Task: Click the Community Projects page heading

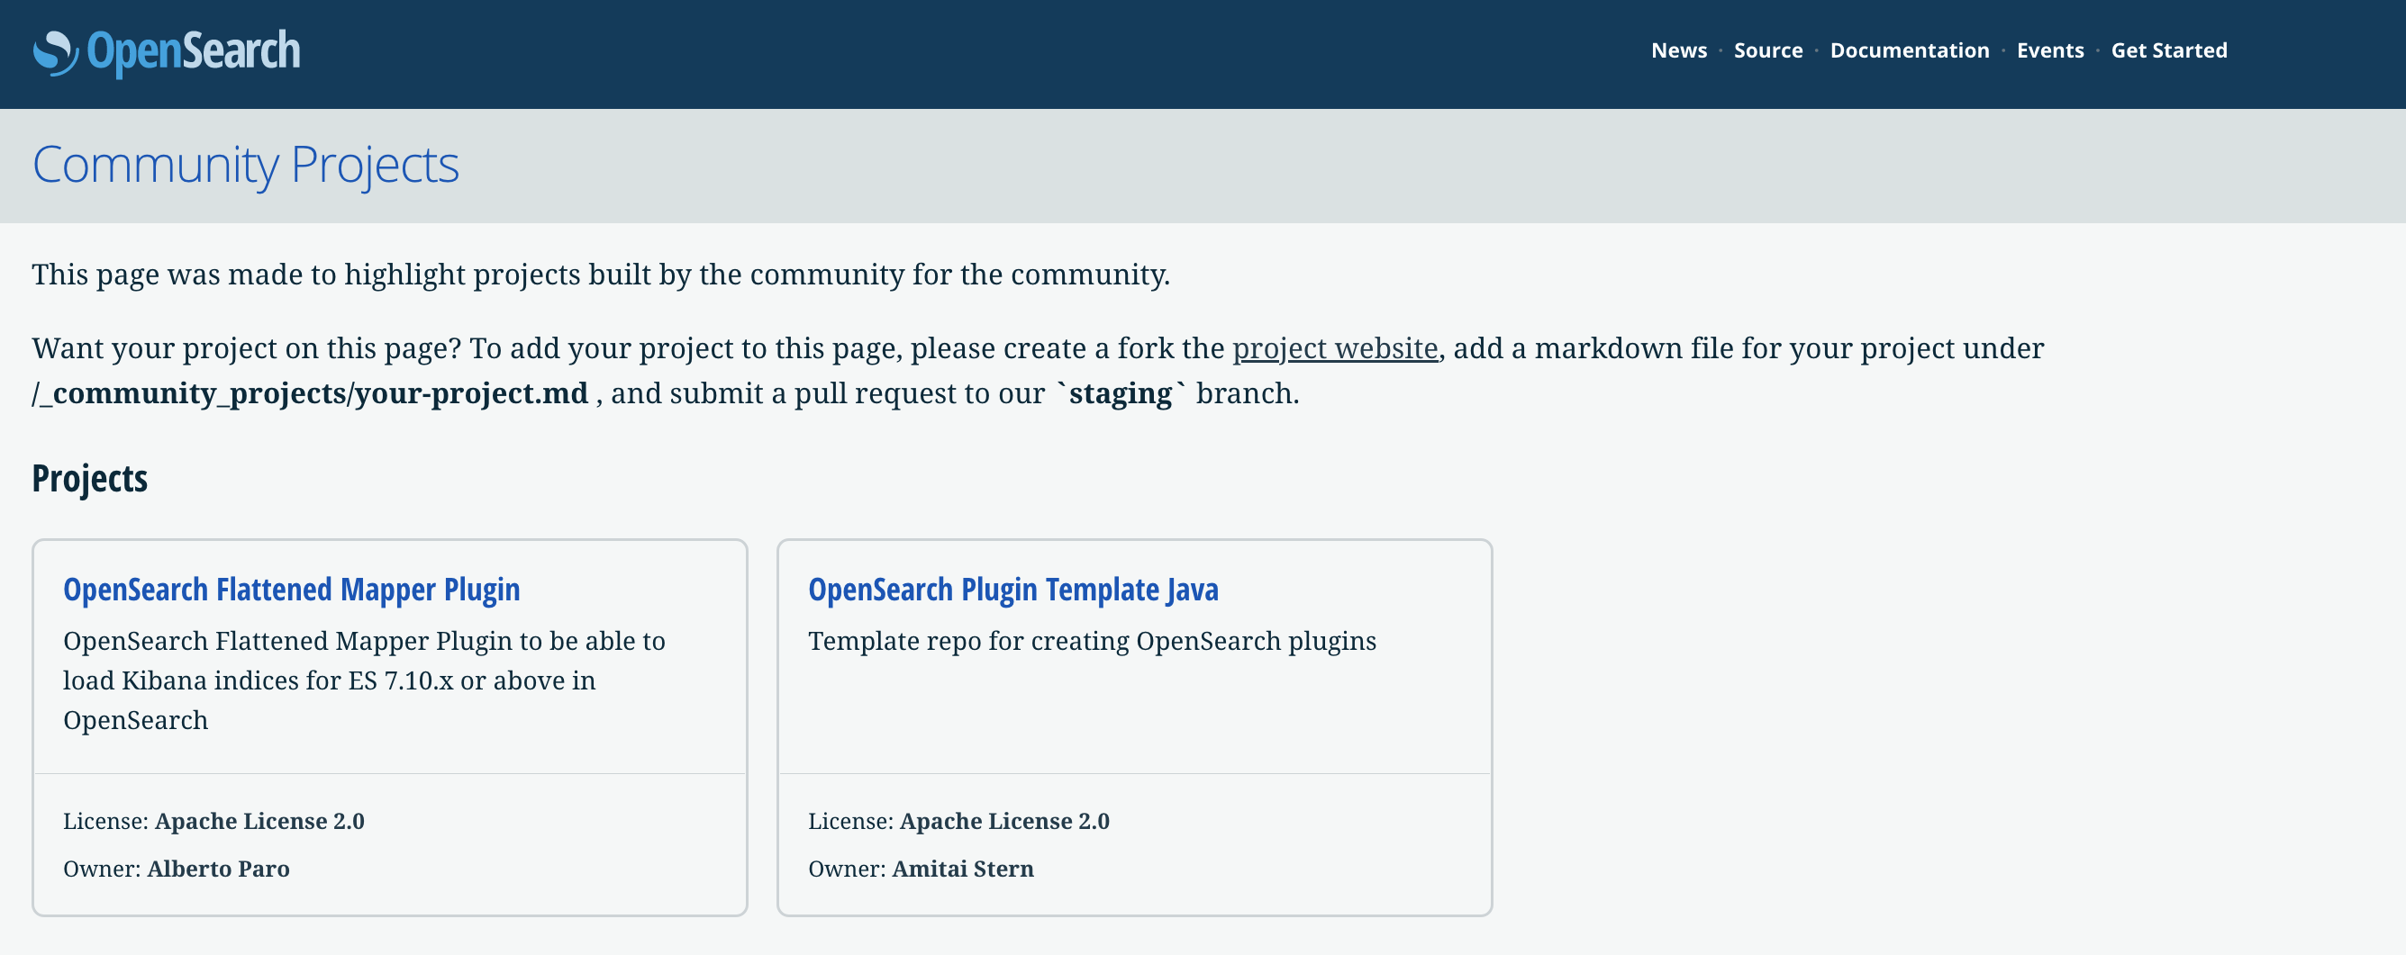Action: 246,166
